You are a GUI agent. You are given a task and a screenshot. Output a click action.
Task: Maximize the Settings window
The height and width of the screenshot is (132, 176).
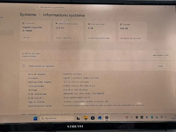(x=165, y=8)
